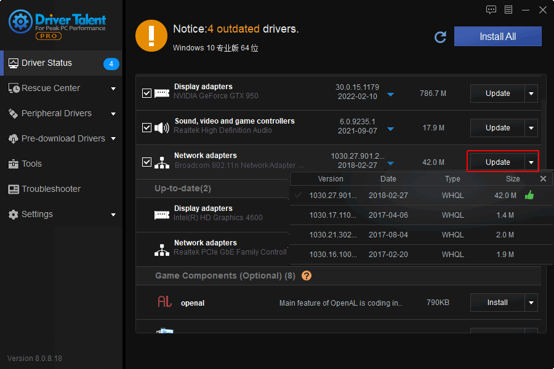This screenshot has width=554, height=369.
Task: Open Install options arrow for openal
Action: pyautogui.click(x=531, y=303)
